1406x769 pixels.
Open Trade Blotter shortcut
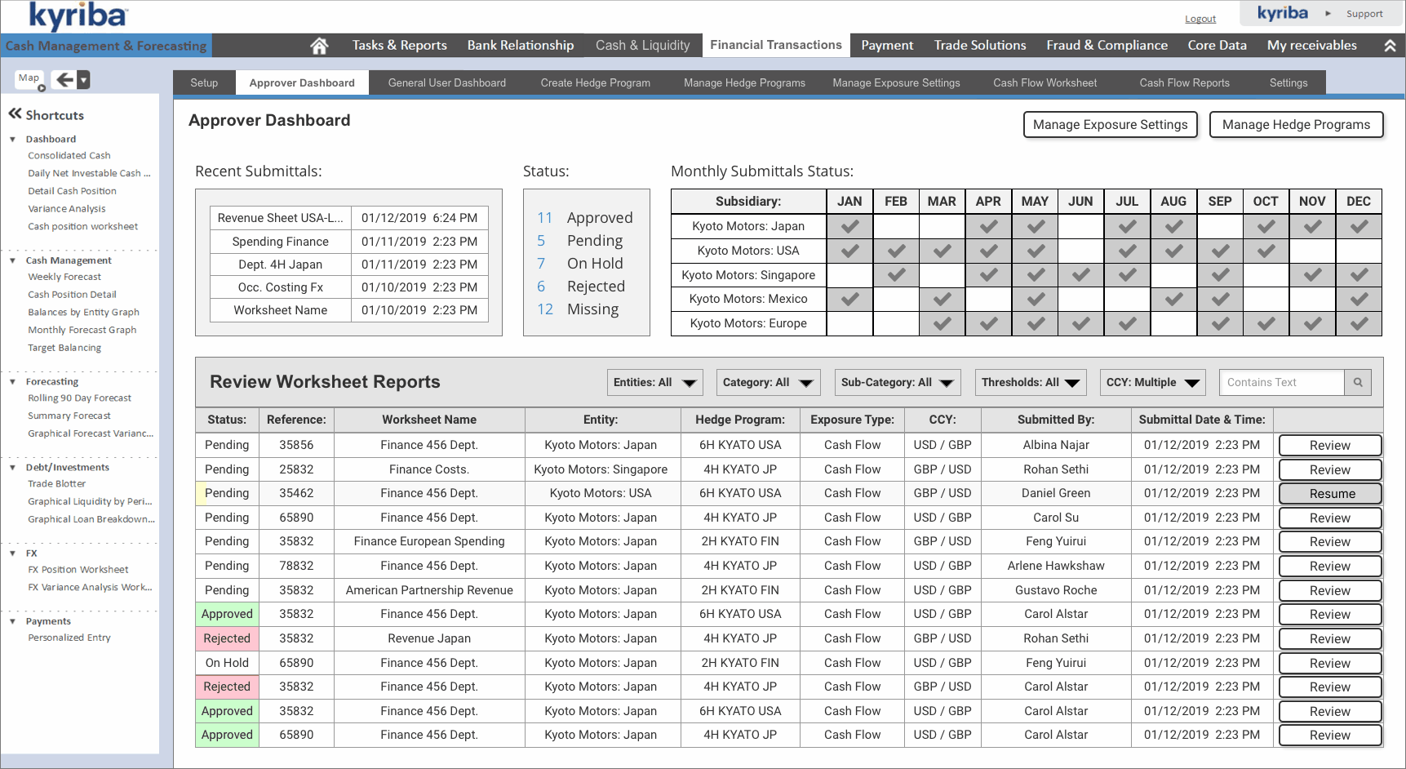pyautogui.click(x=56, y=484)
